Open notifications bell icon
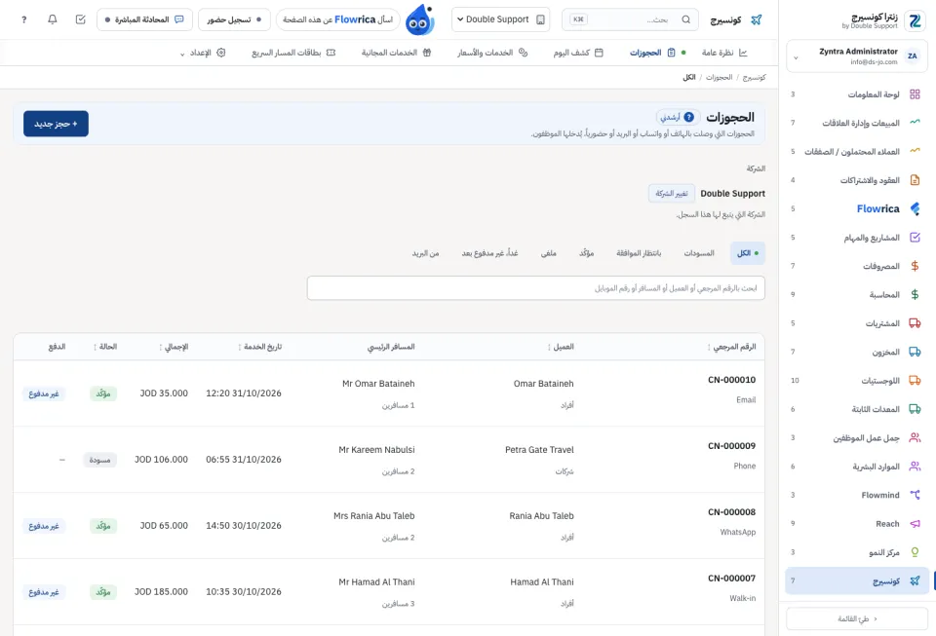Image resolution: width=936 pixels, height=636 pixels. click(x=53, y=19)
